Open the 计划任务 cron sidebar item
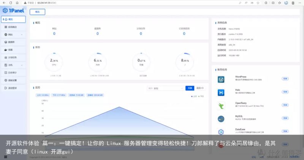This screenshot has width=304, height=160. point(13,58)
